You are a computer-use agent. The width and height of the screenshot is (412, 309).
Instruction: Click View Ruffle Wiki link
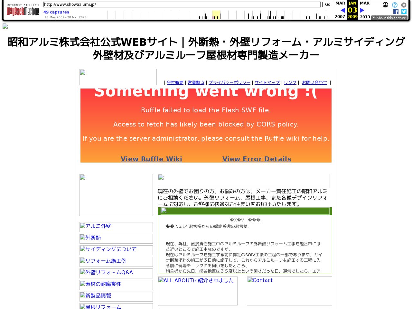pyautogui.click(x=151, y=159)
